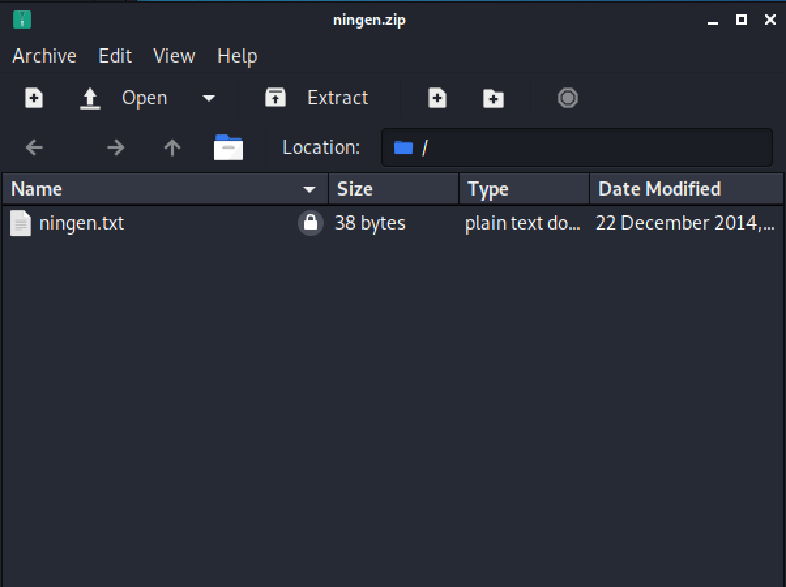This screenshot has width=786, height=587.
Task: Open the View menu
Action: (x=173, y=56)
